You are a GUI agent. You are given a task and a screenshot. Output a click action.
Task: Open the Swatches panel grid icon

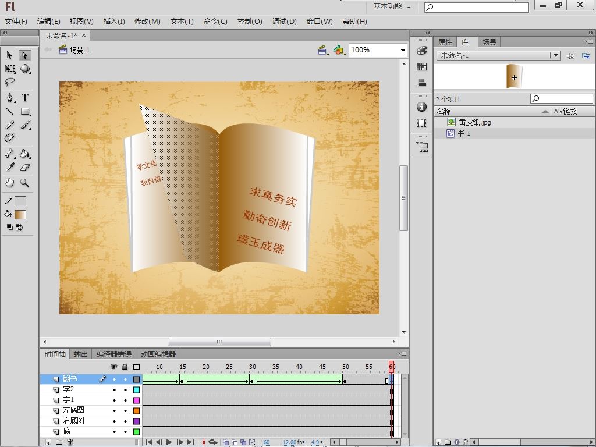pos(422,67)
